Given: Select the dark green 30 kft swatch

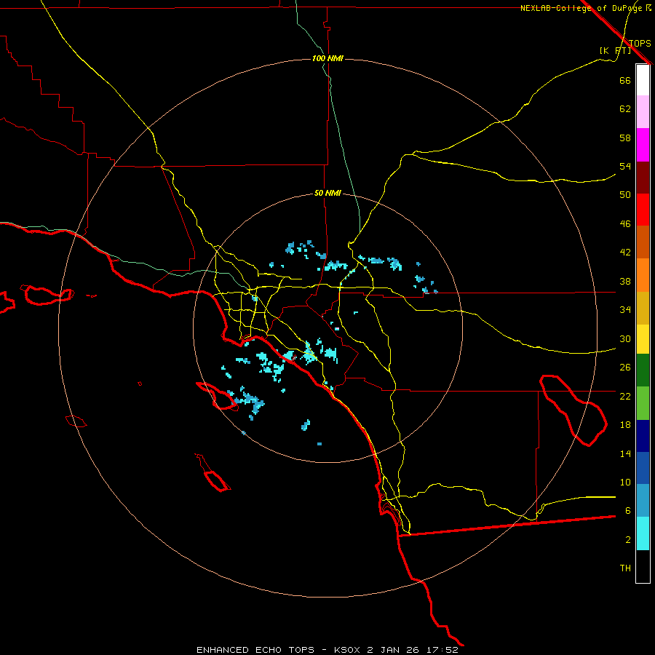Looking at the screenshot, I should click(643, 370).
